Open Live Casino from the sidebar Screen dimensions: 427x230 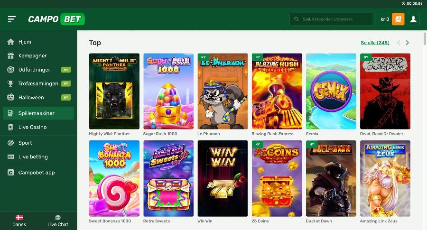32,127
